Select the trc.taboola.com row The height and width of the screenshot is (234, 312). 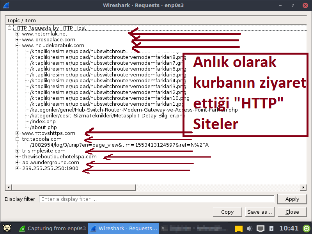point(42,139)
